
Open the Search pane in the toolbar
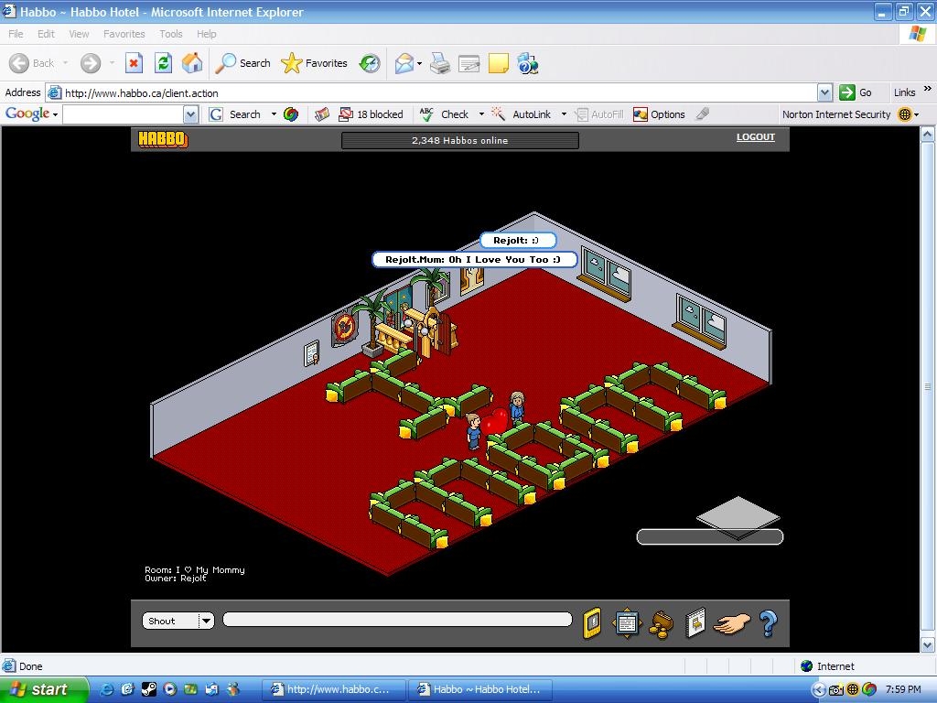[242, 63]
